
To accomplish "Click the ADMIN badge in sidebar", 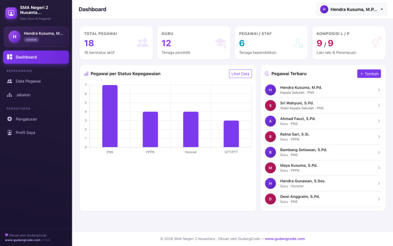I will pos(31,40).
